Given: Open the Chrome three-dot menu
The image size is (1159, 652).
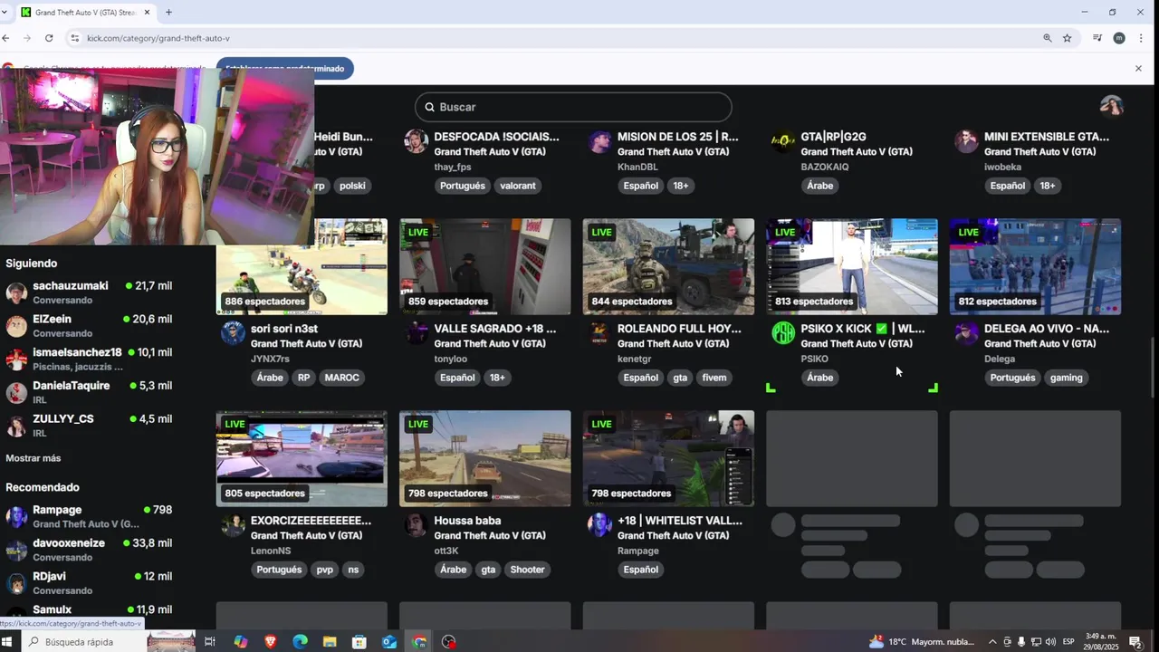Looking at the screenshot, I should click(x=1141, y=38).
